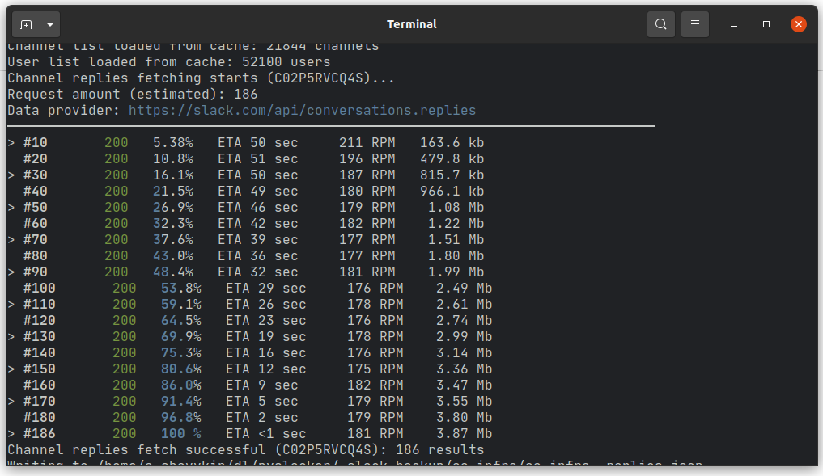Screen dimensions: 823x476
Task: Click the "ETA <1 sec" text
Action: click(266, 434)
